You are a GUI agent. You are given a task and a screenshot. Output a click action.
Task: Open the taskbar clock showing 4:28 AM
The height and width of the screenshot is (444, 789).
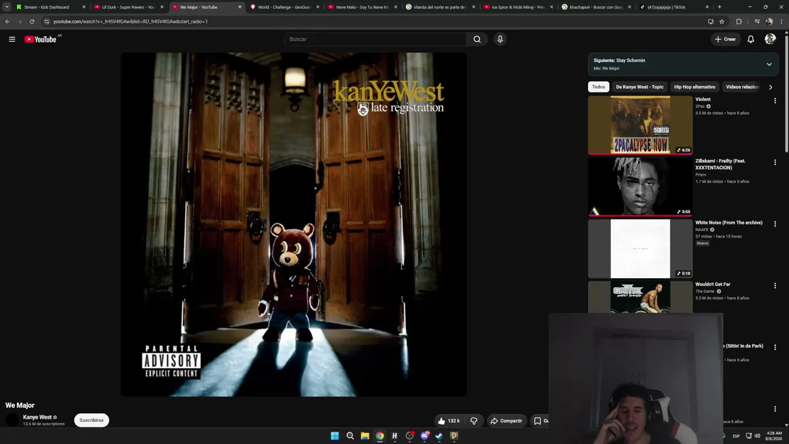tap(774, 436)
